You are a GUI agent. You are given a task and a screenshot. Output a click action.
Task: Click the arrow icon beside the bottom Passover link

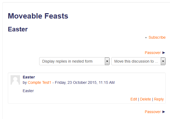point(164,112)
